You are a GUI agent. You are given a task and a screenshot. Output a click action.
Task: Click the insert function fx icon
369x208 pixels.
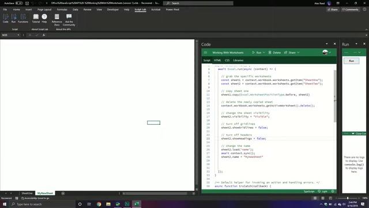tap(44, 35)
